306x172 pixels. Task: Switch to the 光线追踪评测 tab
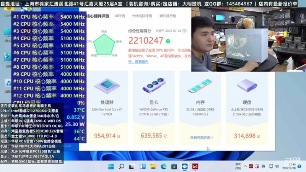click(142, 16)
